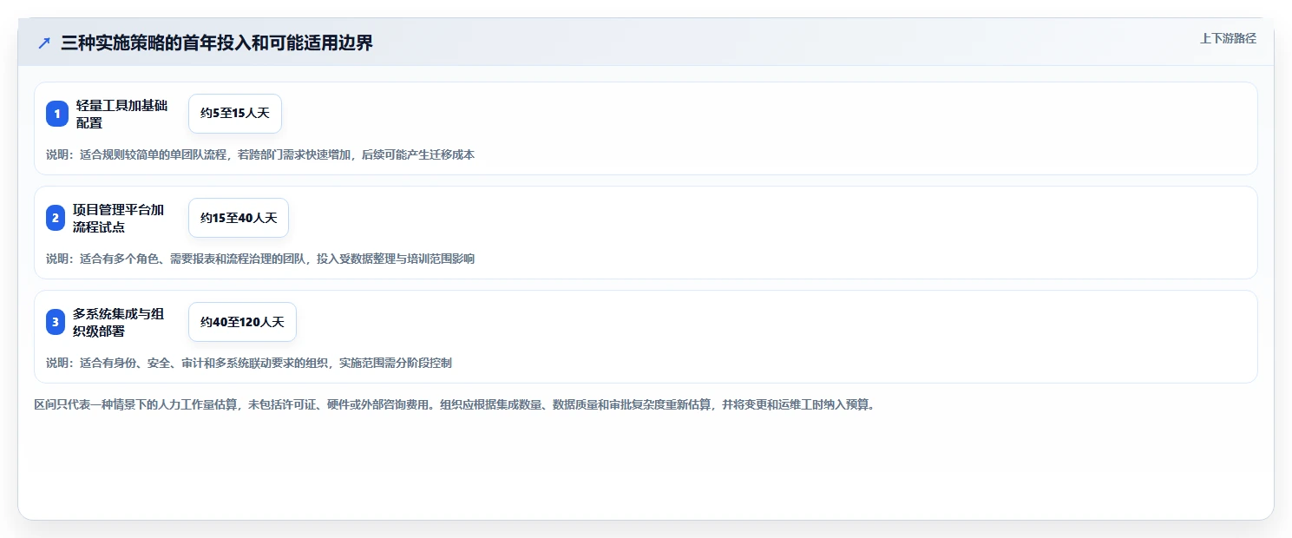Click the note about 报表和流程治理的团队

[x=260, y=259]
